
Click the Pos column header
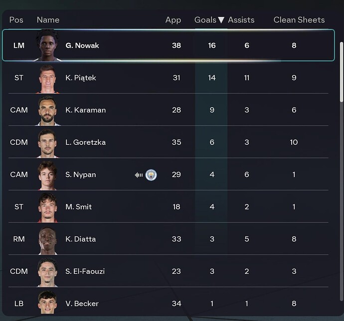[16, 20]
